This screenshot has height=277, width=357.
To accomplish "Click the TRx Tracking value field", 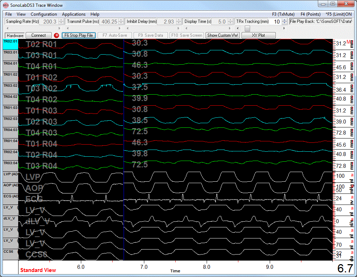I will [276, 22].
